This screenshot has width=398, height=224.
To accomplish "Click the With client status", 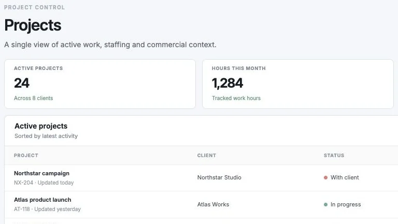I will click(341, 177).
